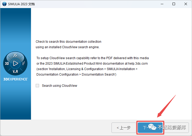This screenshot has height=136, width=192.
Task: Click the line 'using an installed CloudView search engine.'
Action: [67, 47]
